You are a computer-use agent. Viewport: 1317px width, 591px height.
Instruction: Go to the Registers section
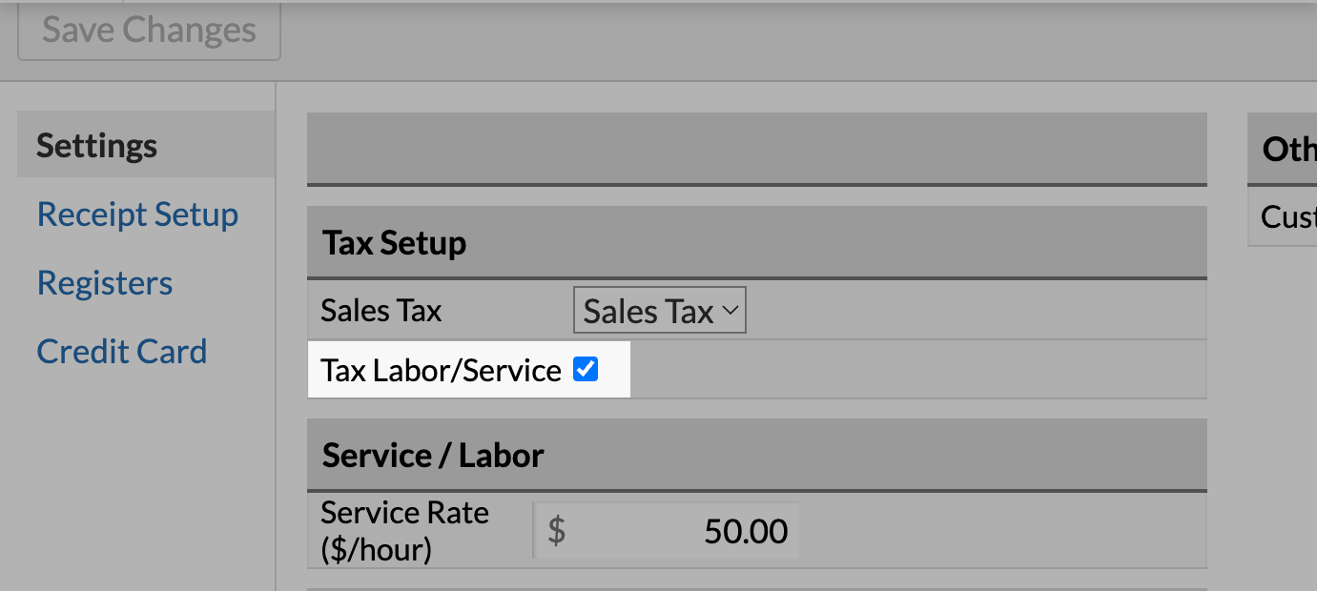(x=105, y=283)
